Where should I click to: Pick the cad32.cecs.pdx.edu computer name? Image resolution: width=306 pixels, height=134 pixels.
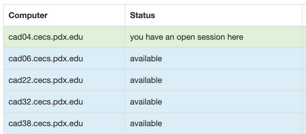point(46,102)
